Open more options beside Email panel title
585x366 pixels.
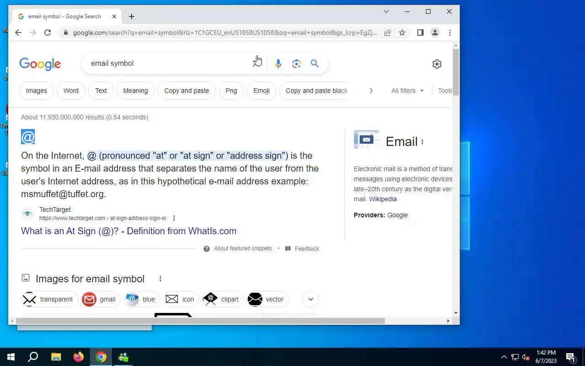(422, 142)
